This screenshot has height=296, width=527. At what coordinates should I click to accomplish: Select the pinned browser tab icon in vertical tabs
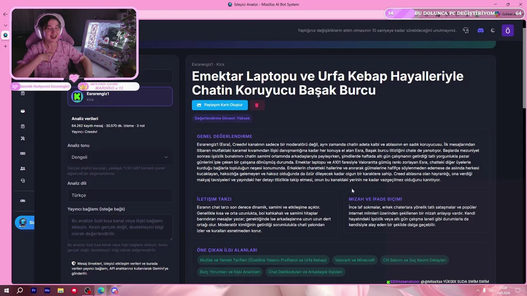[x=5, y=35]
